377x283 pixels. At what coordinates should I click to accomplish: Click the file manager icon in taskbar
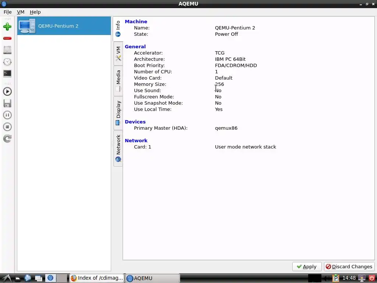pyautogui.click(x=17, y=279)
